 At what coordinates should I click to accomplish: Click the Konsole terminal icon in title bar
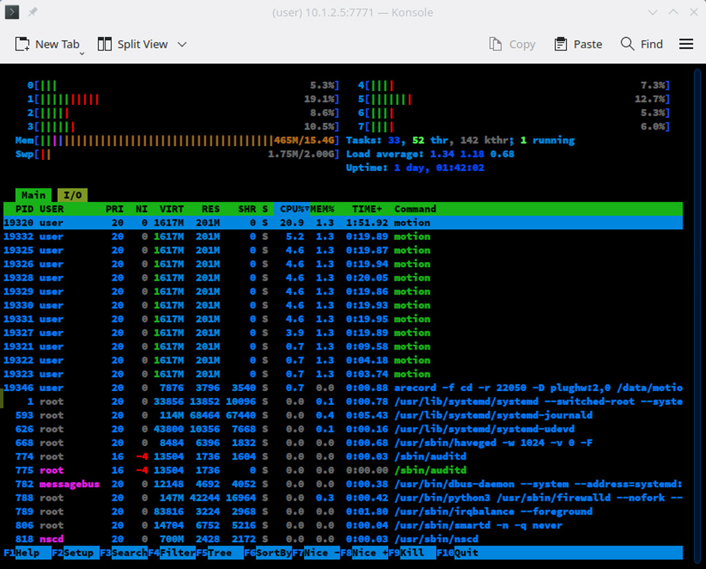12,12
